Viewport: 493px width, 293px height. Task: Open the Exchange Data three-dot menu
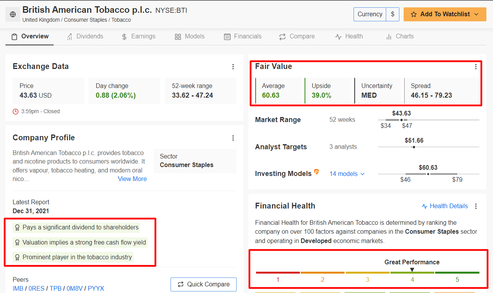pos(233,67)
